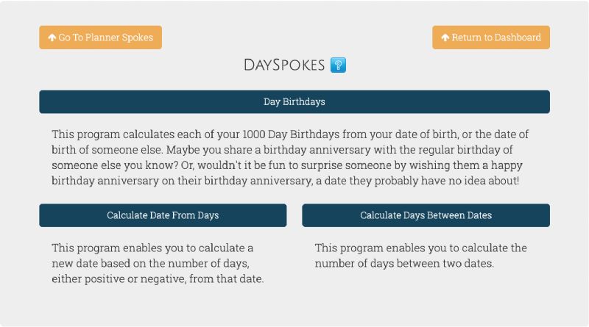Click the text "between two dates"

pyautogui.click(x=447, y=263)
